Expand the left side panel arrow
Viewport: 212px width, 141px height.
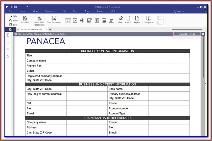tap(12, 84)
